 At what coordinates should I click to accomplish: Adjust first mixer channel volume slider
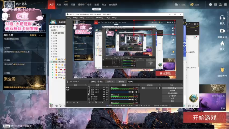121,92
